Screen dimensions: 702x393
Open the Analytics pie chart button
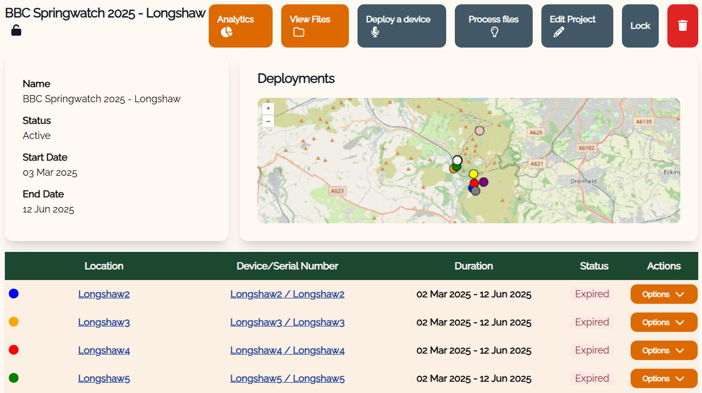pos(240,26)
